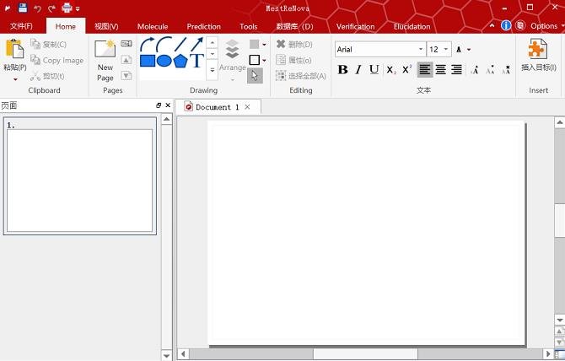Screen dimensions: 565x361
Task: Open the Arial font name dropdown
Action: [421, 50]
